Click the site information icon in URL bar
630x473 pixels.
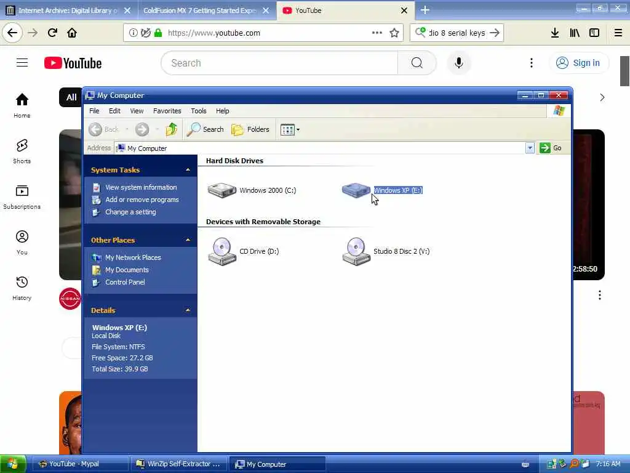click(133, 33)
